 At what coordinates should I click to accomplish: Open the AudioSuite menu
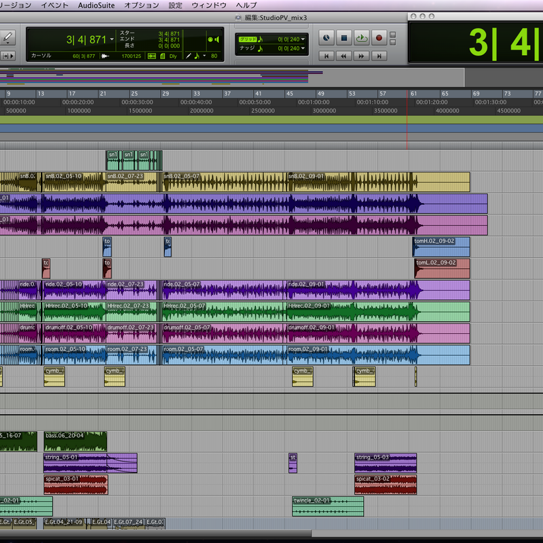pyautogui.click(x=96, y=5)
